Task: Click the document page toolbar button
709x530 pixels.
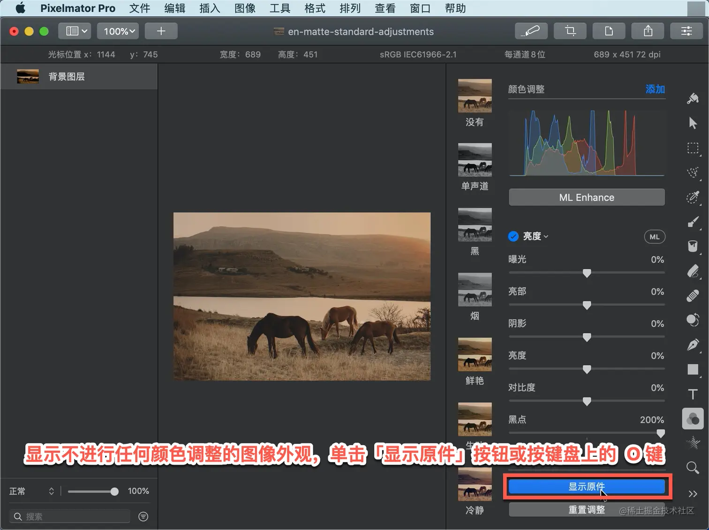Action: click(609, 31)
